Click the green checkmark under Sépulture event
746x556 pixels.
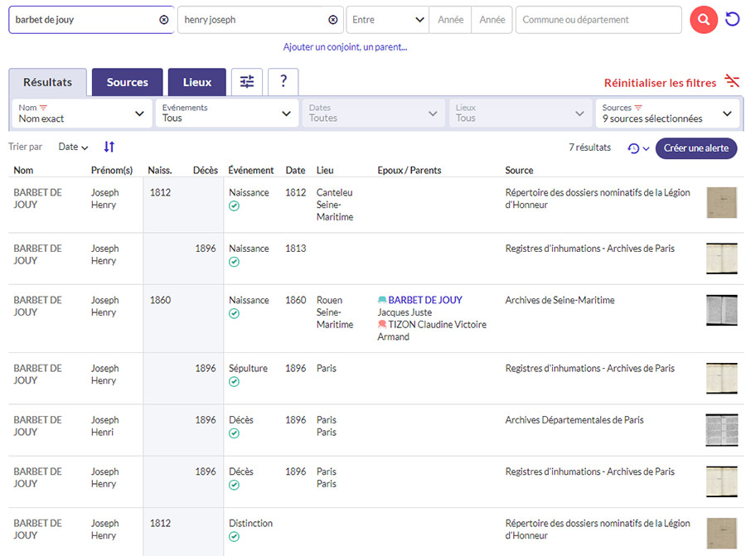[234, 382]
